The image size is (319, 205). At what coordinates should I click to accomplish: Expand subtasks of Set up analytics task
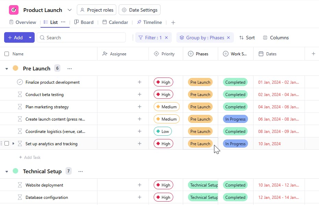tap(13, 144)
